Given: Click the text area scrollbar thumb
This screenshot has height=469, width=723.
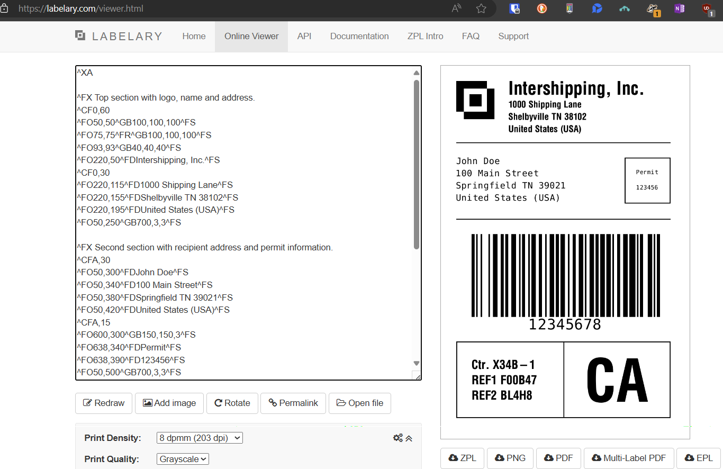Looking at the screenshot, I should [417, 164].
